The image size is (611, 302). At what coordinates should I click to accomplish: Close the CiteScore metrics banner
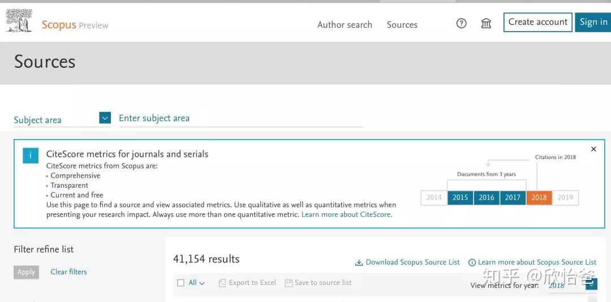click(x=593, y=149)
